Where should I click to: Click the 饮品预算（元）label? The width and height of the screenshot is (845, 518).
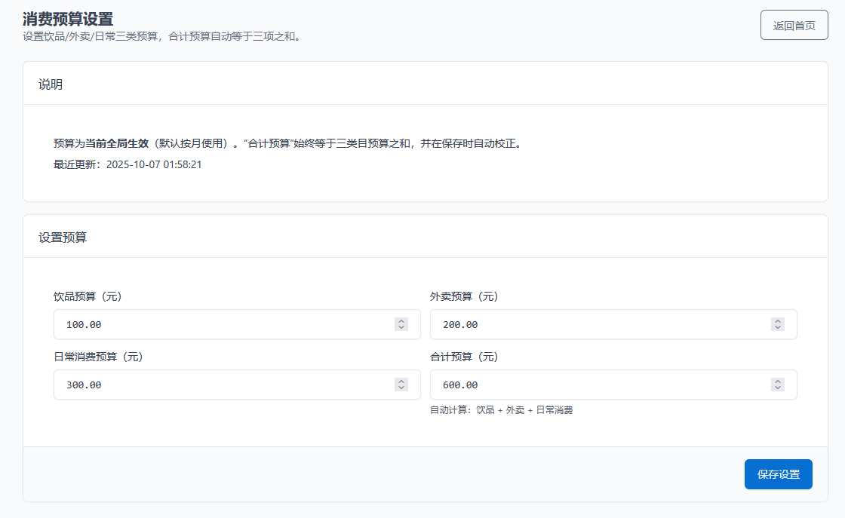(x=88, y=296)
